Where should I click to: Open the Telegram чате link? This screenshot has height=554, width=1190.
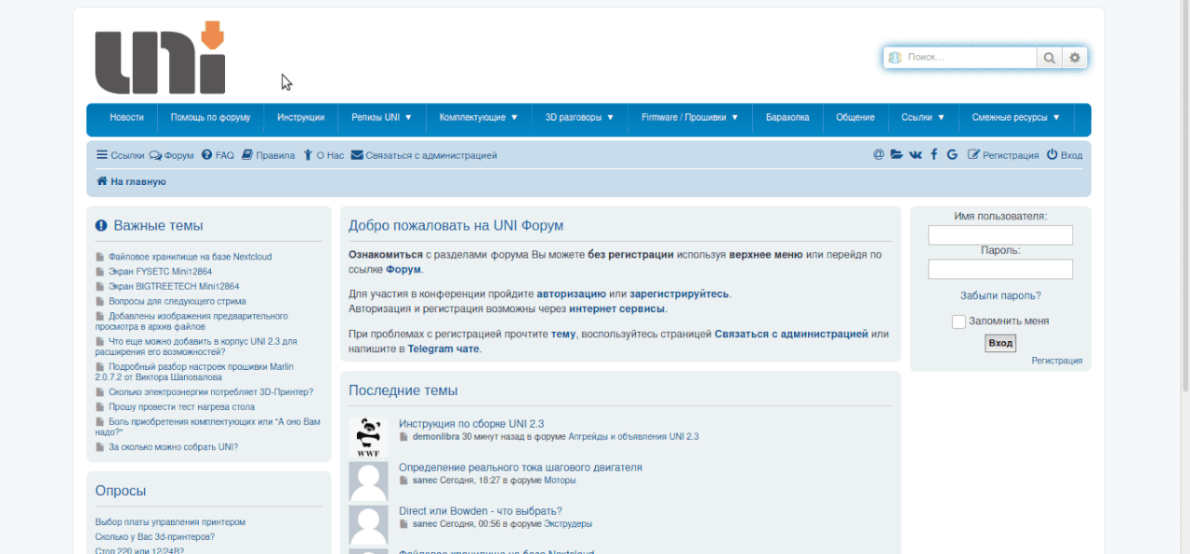[443, 349]
